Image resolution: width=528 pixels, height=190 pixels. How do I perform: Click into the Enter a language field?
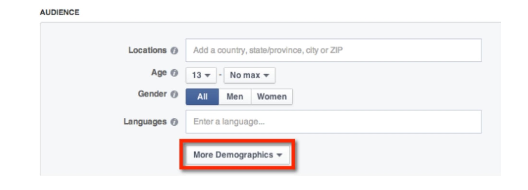[333, 122]
